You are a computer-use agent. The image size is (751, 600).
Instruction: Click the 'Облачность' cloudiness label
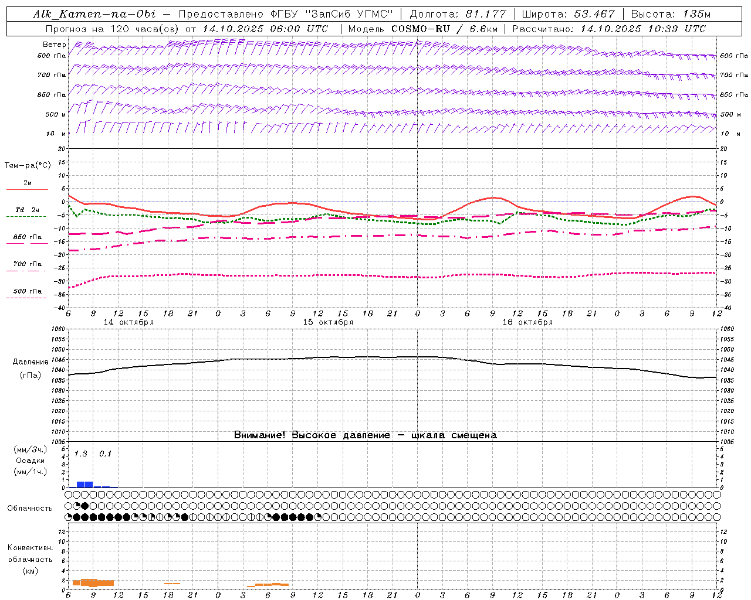click(30, 509)
